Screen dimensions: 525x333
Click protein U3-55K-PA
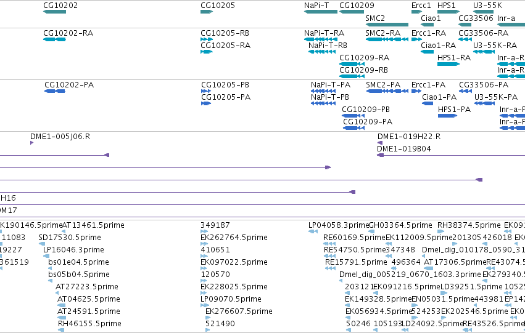tap(484, 103)
